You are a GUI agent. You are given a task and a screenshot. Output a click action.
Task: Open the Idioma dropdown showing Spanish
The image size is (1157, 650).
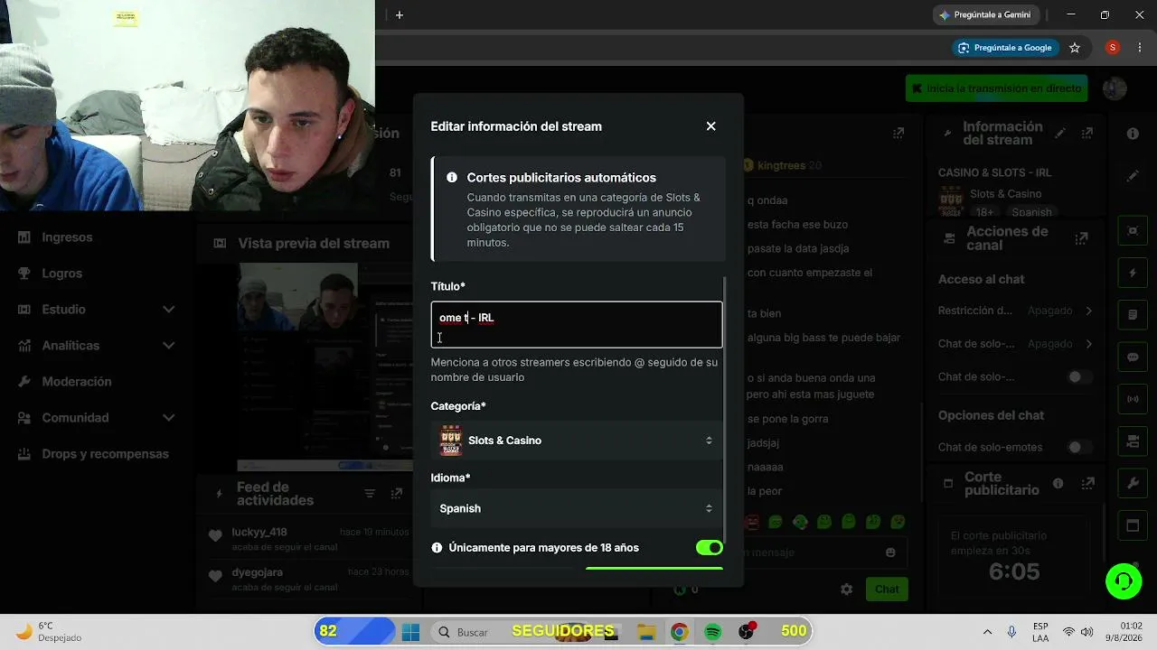click(x=577, y=508)
